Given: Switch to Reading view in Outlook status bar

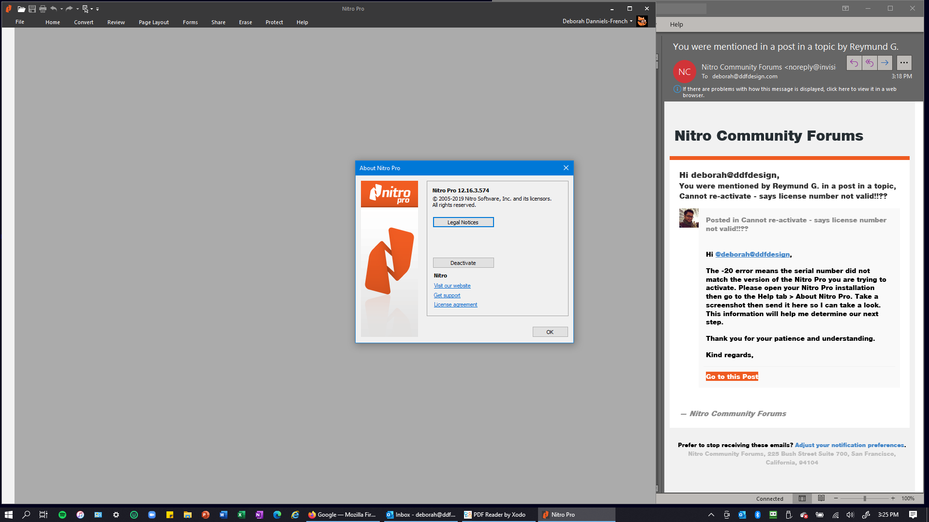Looking at the screenshot, I should 821,498.
